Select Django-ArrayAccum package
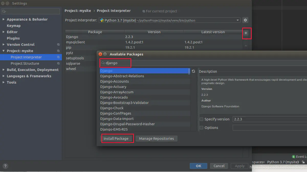Viewport: 307px width, 172px height. 144,92
